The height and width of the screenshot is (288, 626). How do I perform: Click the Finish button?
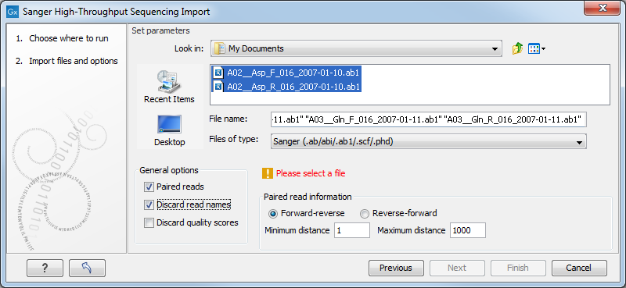(x=518, y=268)
